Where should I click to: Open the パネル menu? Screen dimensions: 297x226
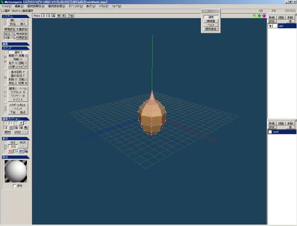tap(103, 6)
